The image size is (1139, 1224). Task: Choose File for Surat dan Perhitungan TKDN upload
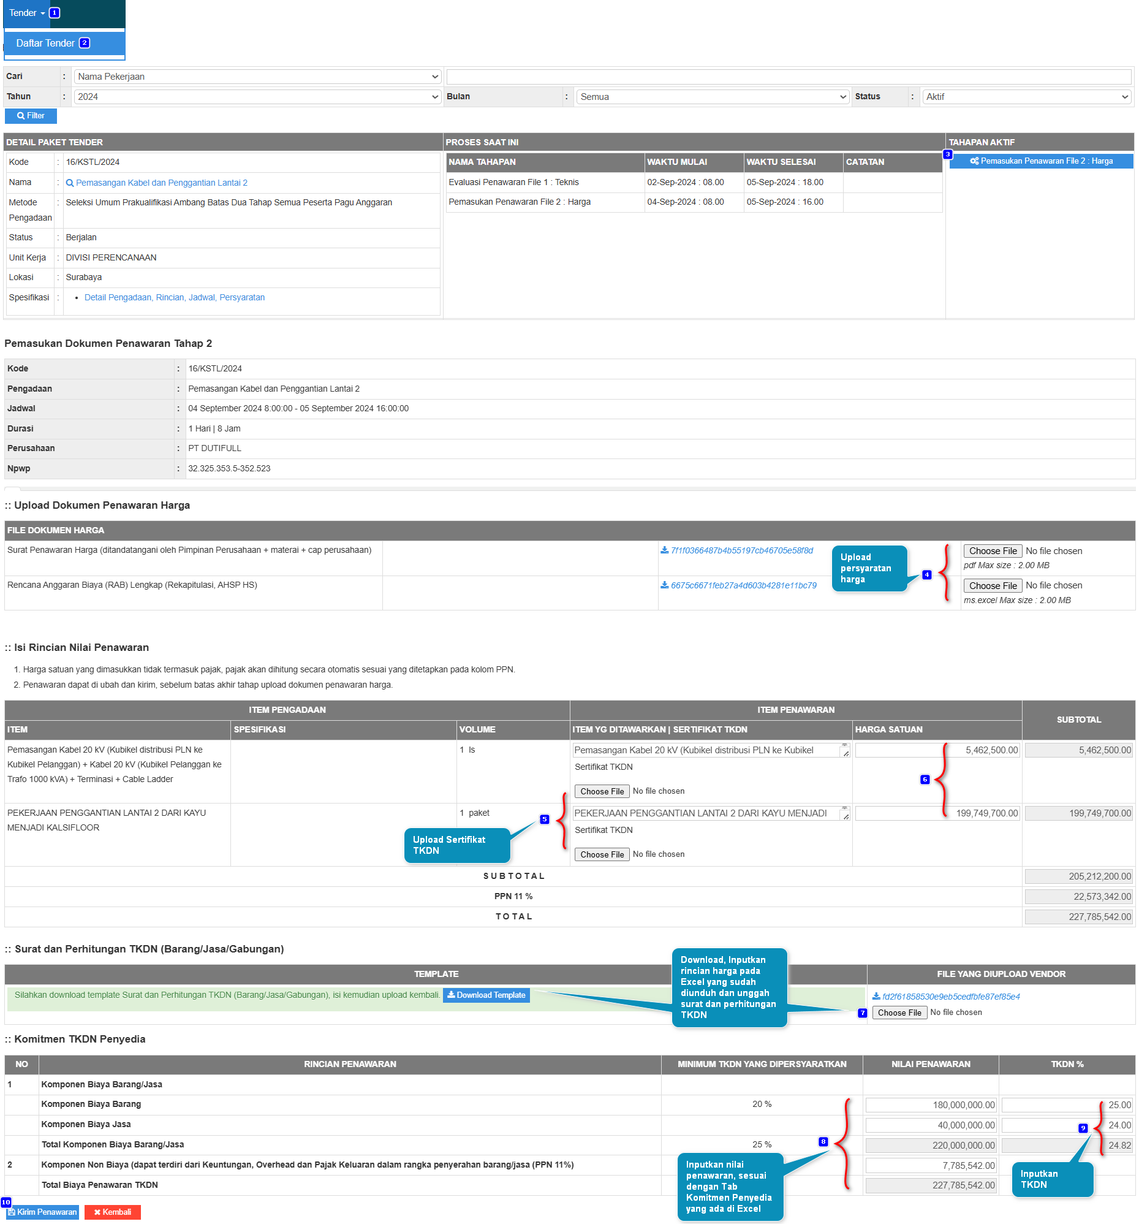point(899,1013)
